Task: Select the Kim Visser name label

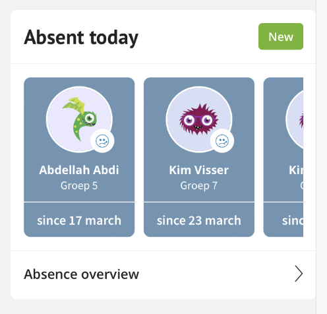Action: (x=199, y=170)
